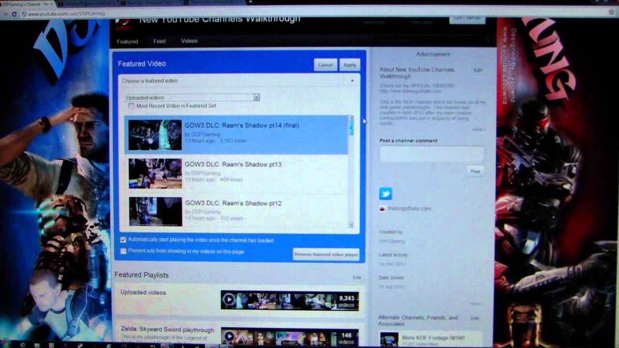The width and height of the screenshot is (619, 348).
Task: Click in the channel comment text box
Action: (432, 154)
